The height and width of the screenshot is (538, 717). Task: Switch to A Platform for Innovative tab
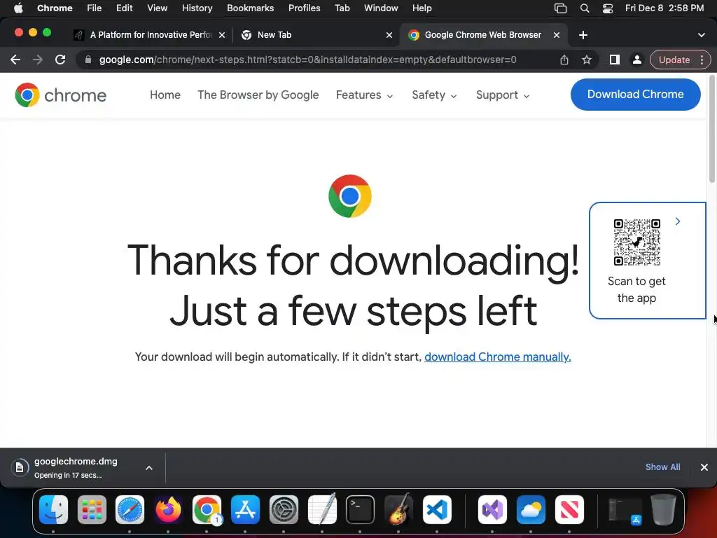click(x=149, y=35)
